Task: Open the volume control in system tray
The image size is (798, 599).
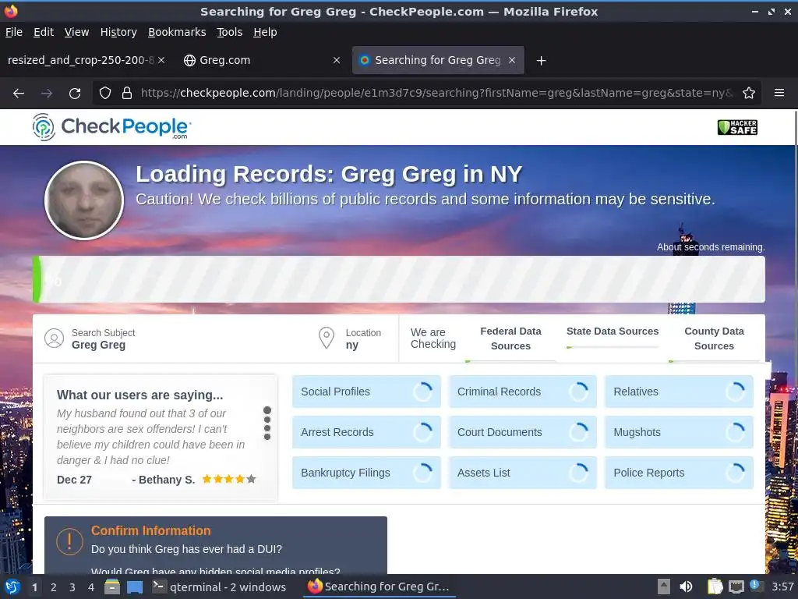Action: (686, 587)
